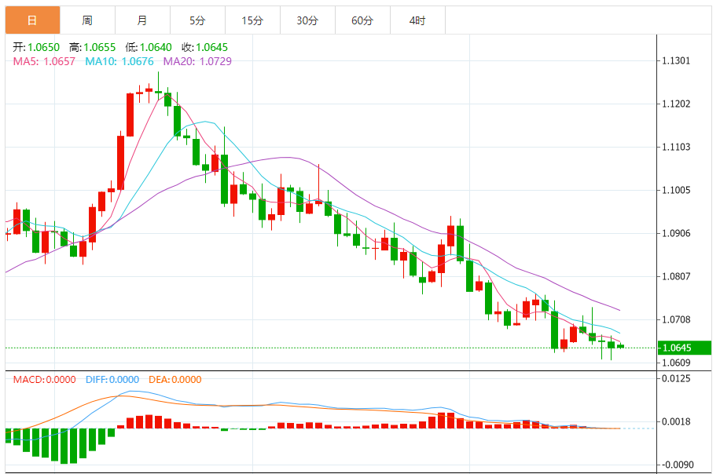The width and height of the screenshot is (720, 474).
Task: Click the current price tag 1.0645
Action: tap(684, 348)
